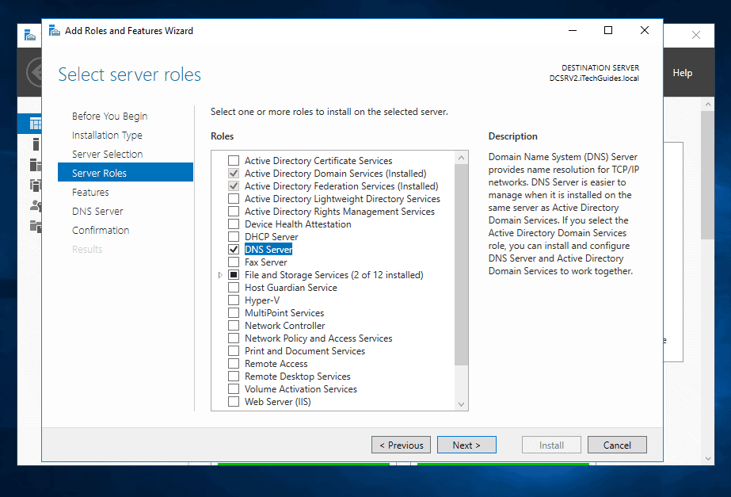Click the Add Roles wizard title icon
This screenshot has width=731, height=497.
pos(55,31)
